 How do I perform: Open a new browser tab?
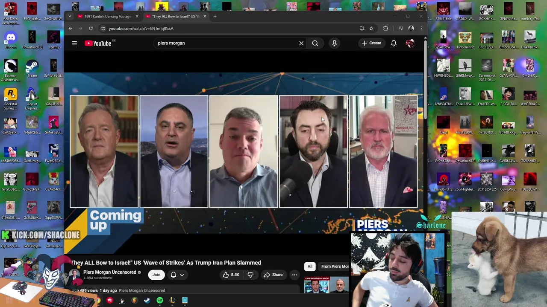point(215,16)
